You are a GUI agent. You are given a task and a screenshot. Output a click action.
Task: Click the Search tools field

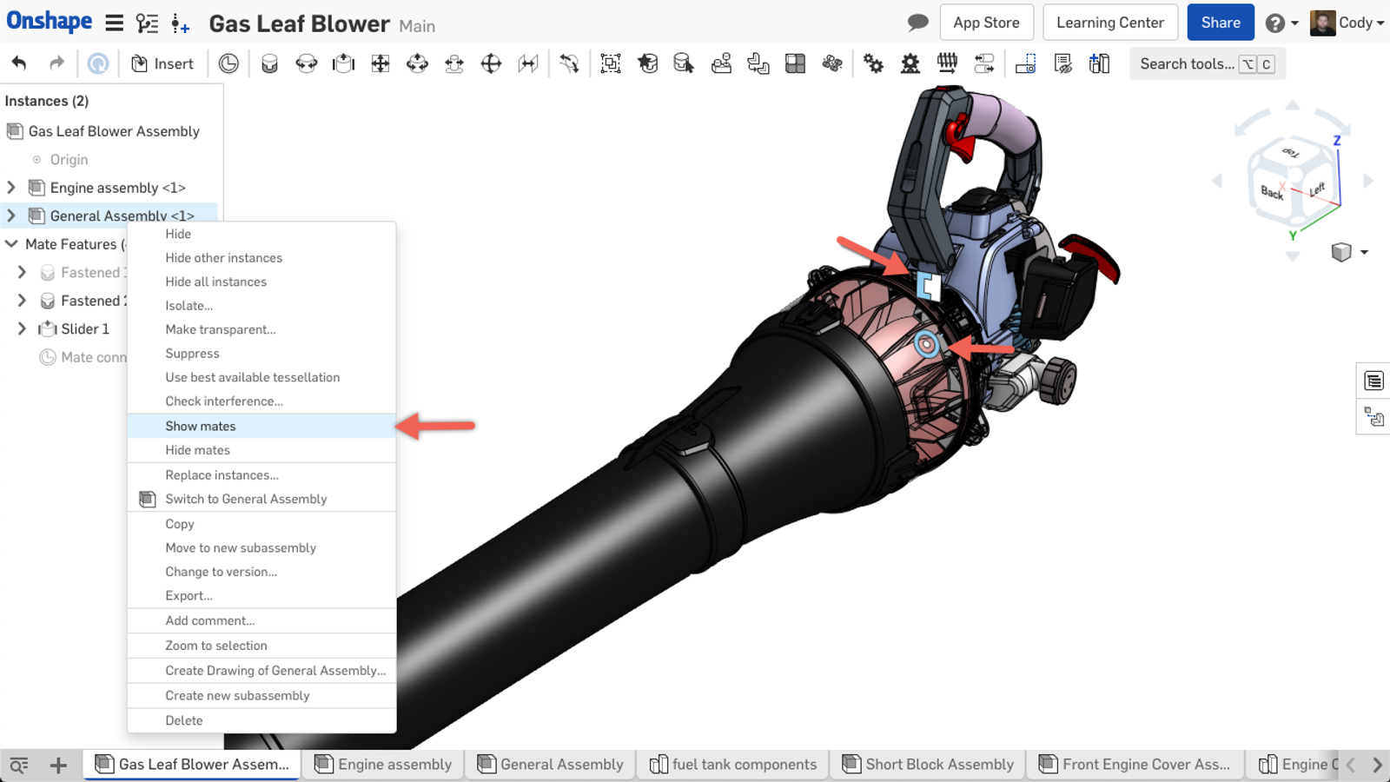[1186, 63]
